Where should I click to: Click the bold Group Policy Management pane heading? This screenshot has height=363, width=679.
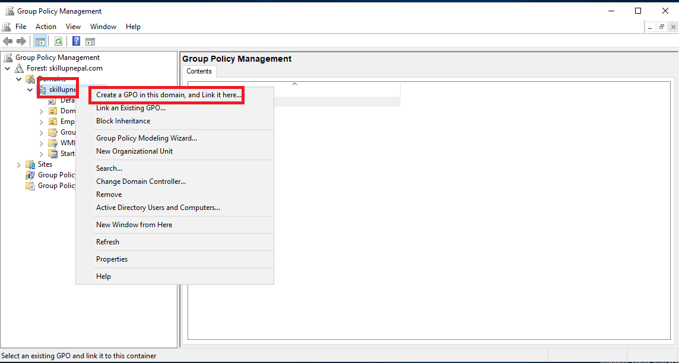(237, 59)
